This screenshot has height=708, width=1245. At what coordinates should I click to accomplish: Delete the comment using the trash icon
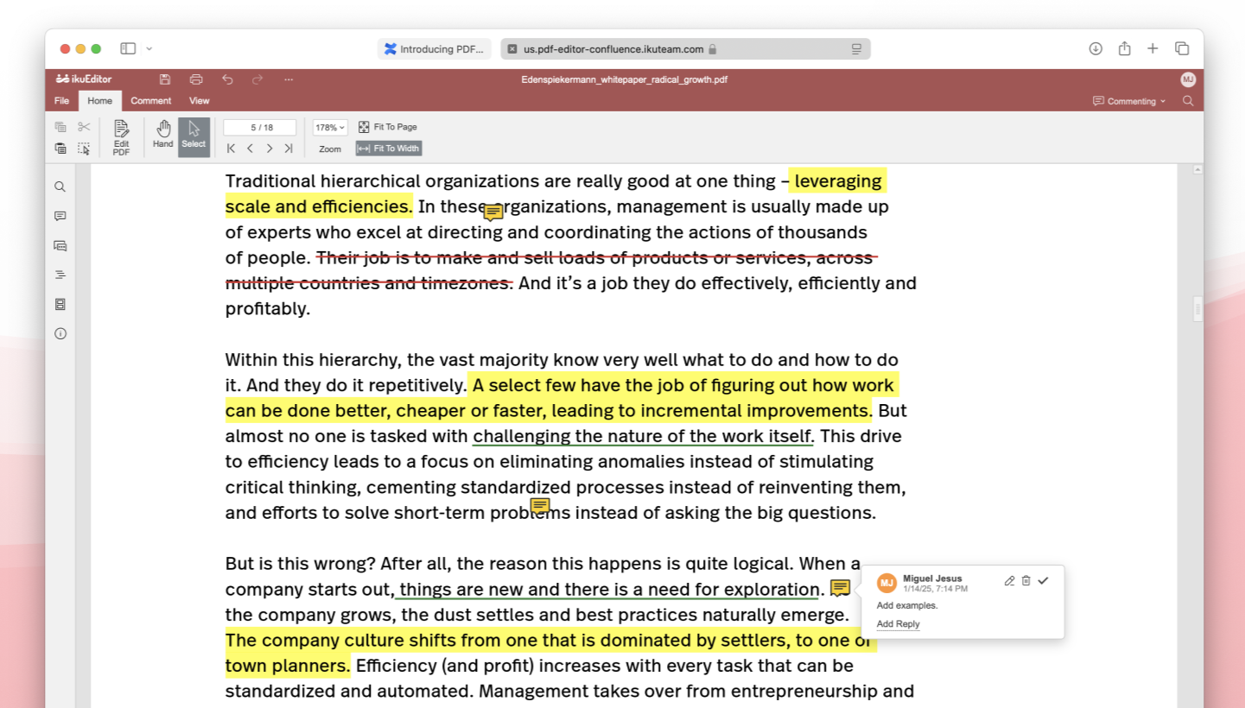pos(1026,581)
